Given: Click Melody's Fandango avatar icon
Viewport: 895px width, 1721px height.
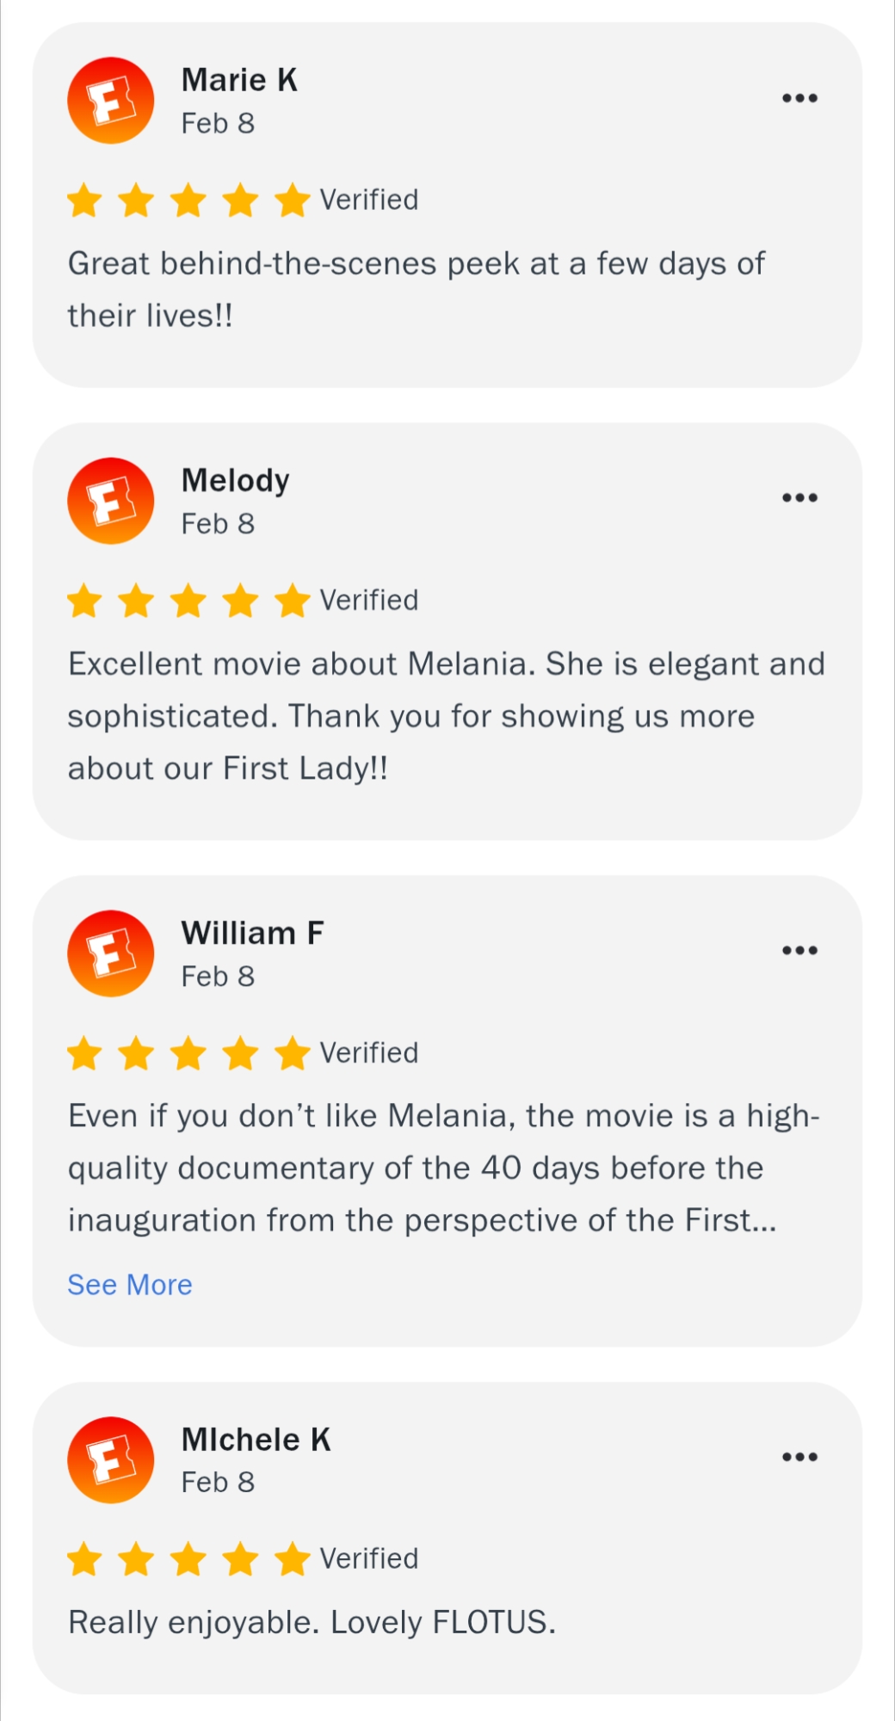Looking at the screenshot, I should click(x=111, y=501).
